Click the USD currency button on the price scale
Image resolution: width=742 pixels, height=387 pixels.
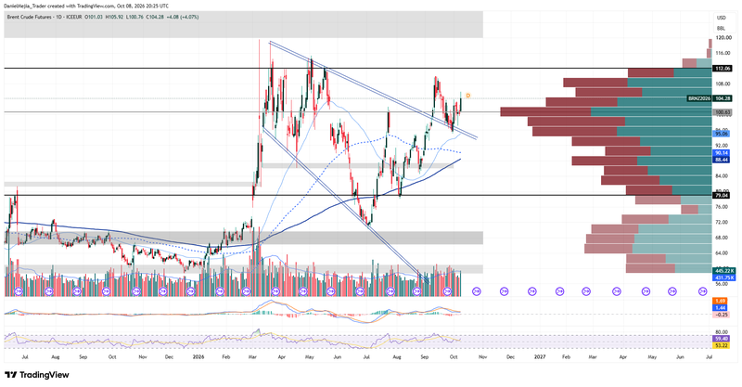(722, 18)
